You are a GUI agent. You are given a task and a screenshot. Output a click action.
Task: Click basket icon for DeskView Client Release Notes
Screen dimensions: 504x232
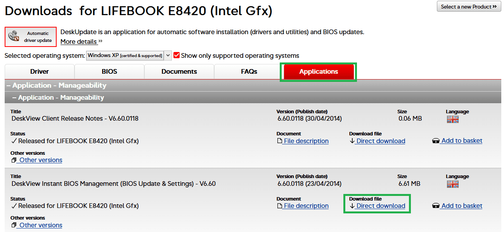tap(435, 141)
